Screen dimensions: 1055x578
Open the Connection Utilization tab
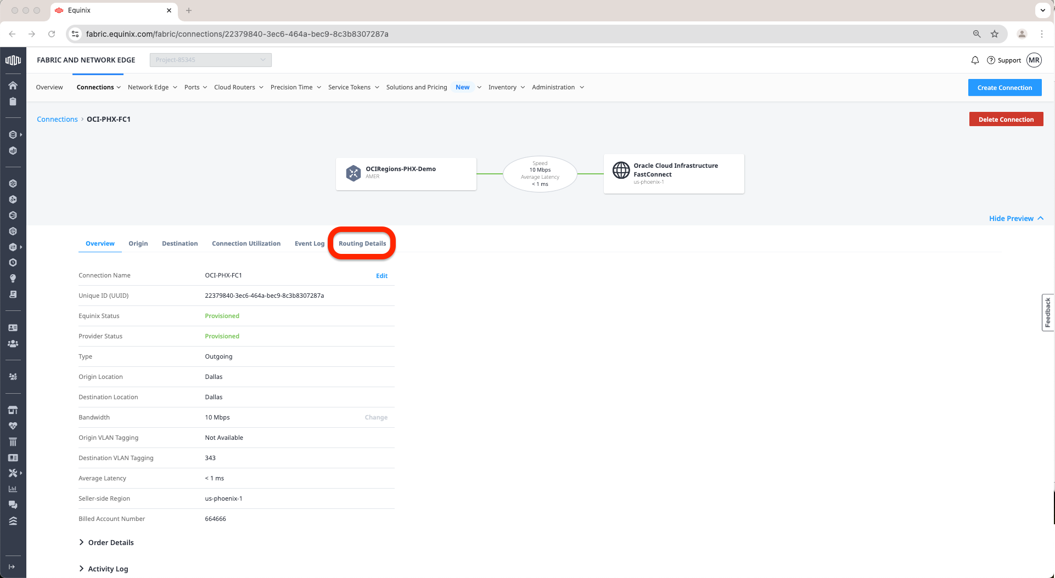click(246, 243)
